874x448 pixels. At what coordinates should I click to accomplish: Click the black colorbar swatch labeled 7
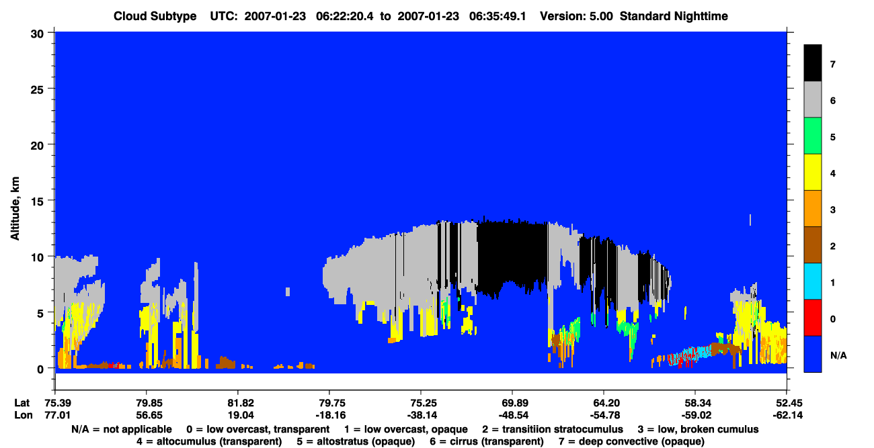coord(813,63)
